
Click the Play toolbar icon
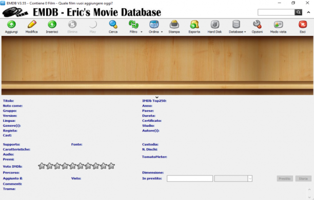(x=93, y=25)
